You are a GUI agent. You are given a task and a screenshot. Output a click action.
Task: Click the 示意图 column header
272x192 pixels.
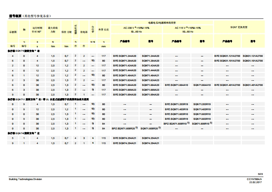(x=13, y=31)
